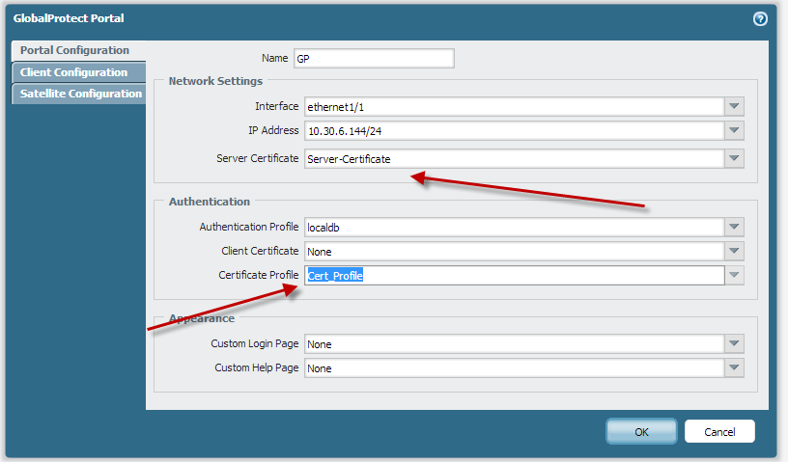Expand the Client Certificate dropdown arrow
The width and height of the screenshot is (788, 462).
point(734,251)
